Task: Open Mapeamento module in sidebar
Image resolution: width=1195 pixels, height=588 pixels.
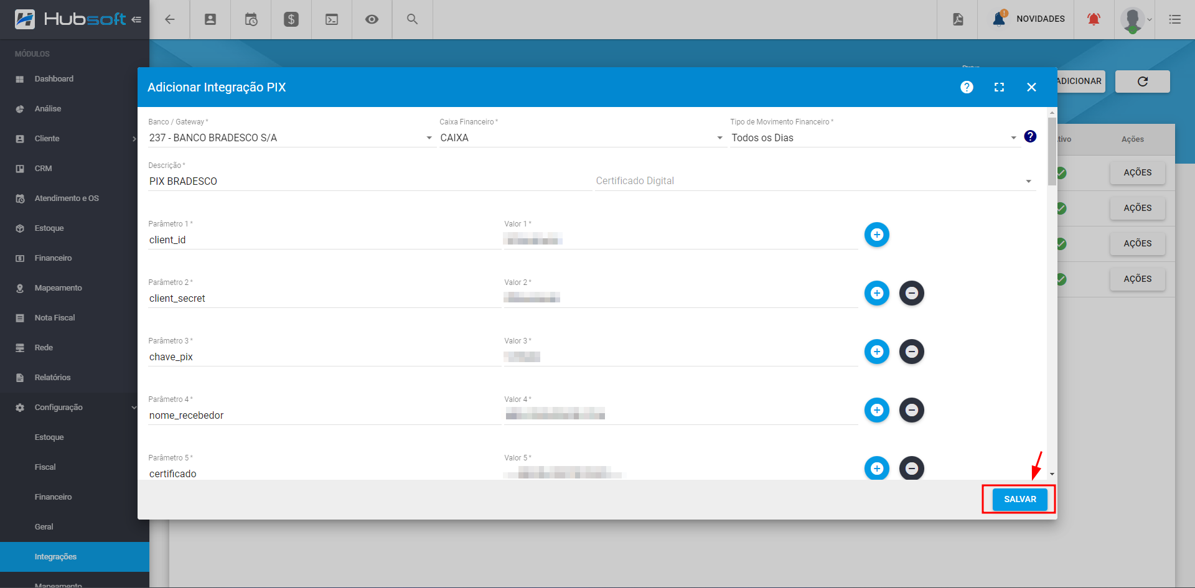Action: click(75, 288)
